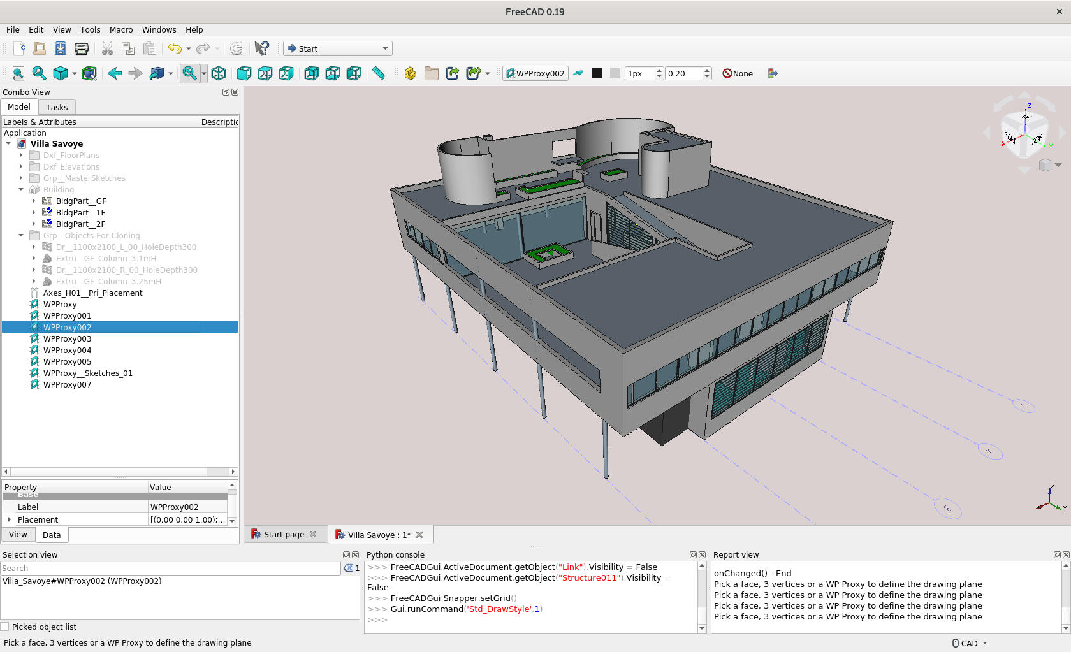
Task: Open the CAD navigation style button
Action: pyautogui.click(x=969, y=643)
